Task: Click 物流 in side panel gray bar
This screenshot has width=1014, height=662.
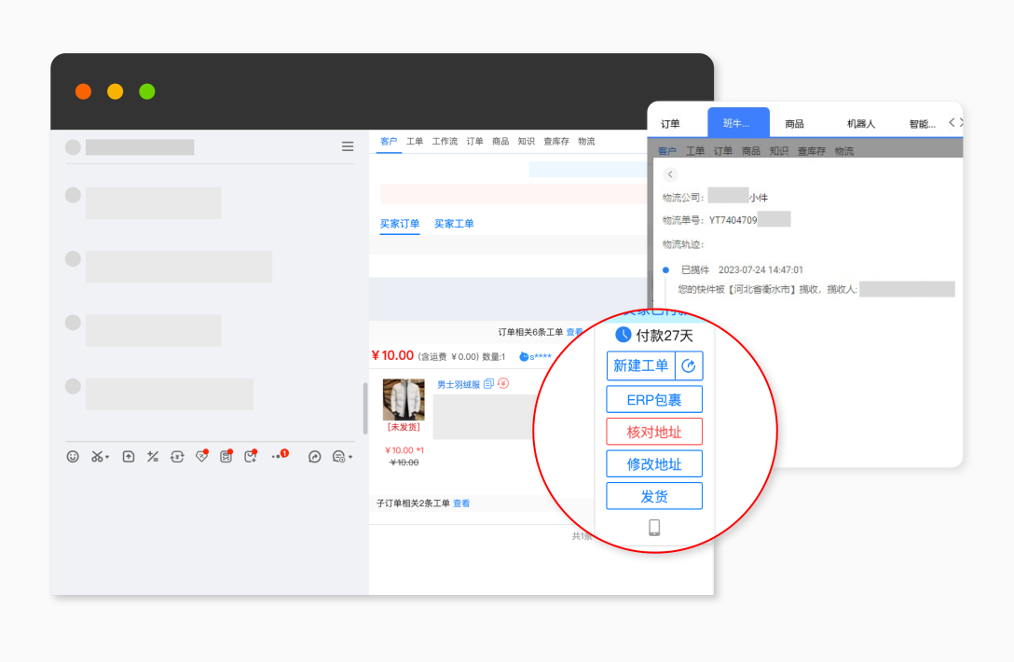Action: [x=844, y=151]
